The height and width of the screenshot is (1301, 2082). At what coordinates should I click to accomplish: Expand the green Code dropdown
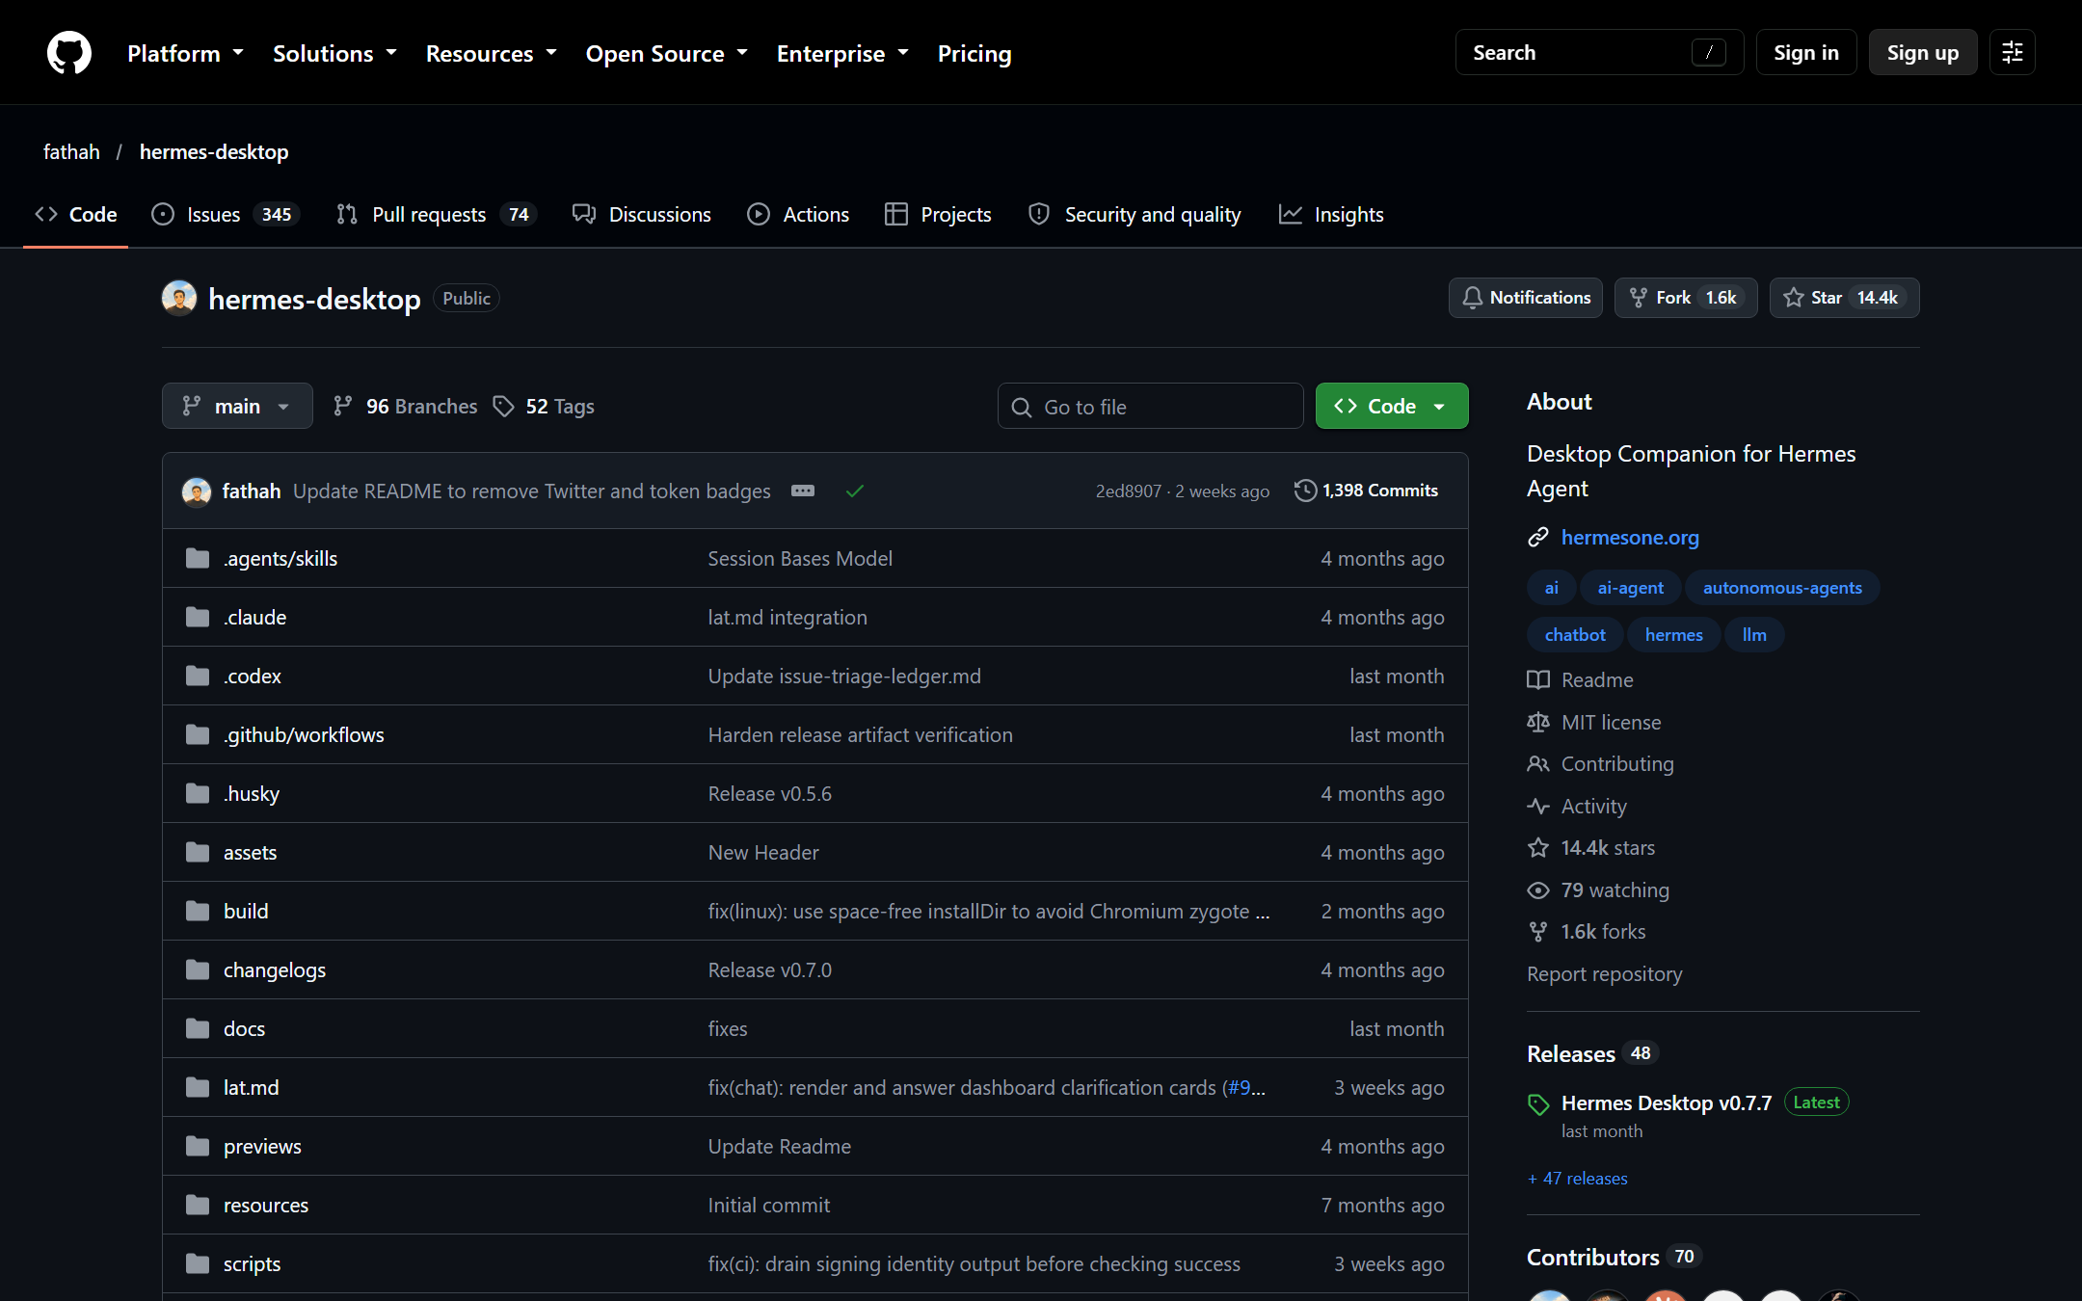pos(1392,406)
